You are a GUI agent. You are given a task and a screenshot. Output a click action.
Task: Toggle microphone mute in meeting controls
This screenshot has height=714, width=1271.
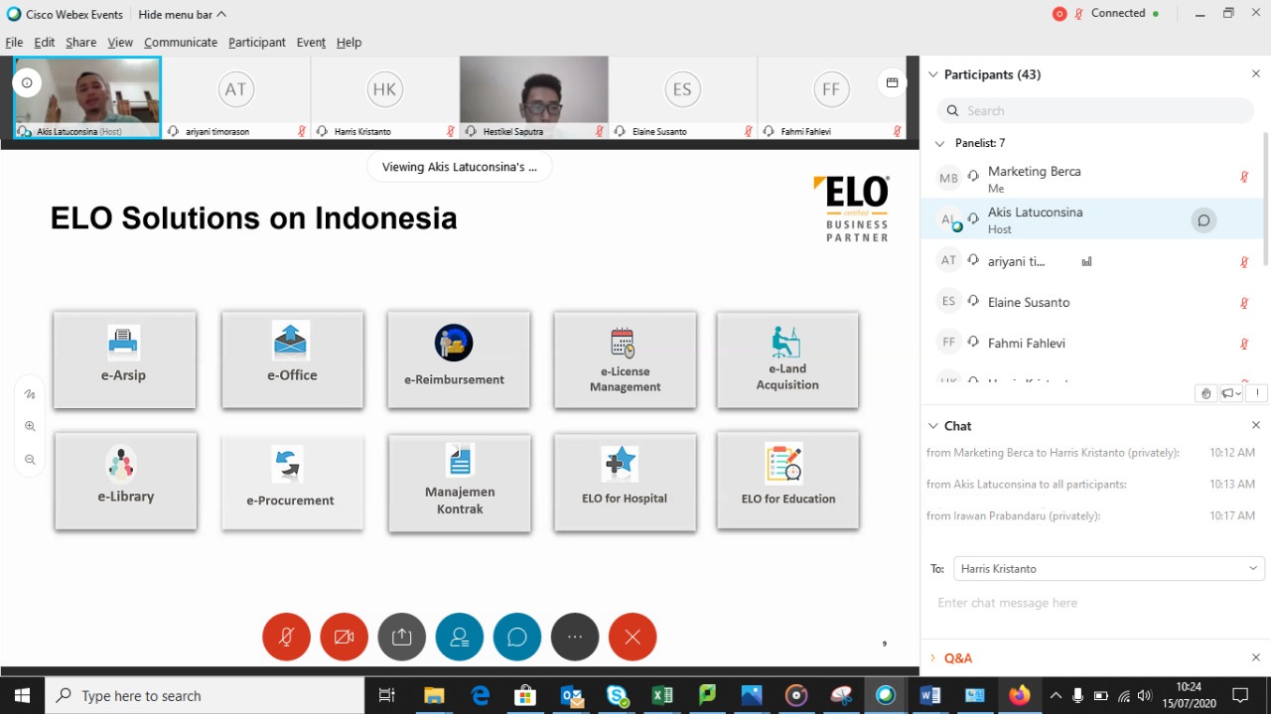[286, 637]
